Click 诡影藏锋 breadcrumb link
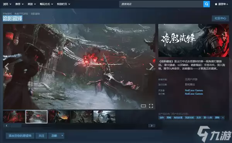This screenshot has width=232, height=143. click(x=35, y=14)
